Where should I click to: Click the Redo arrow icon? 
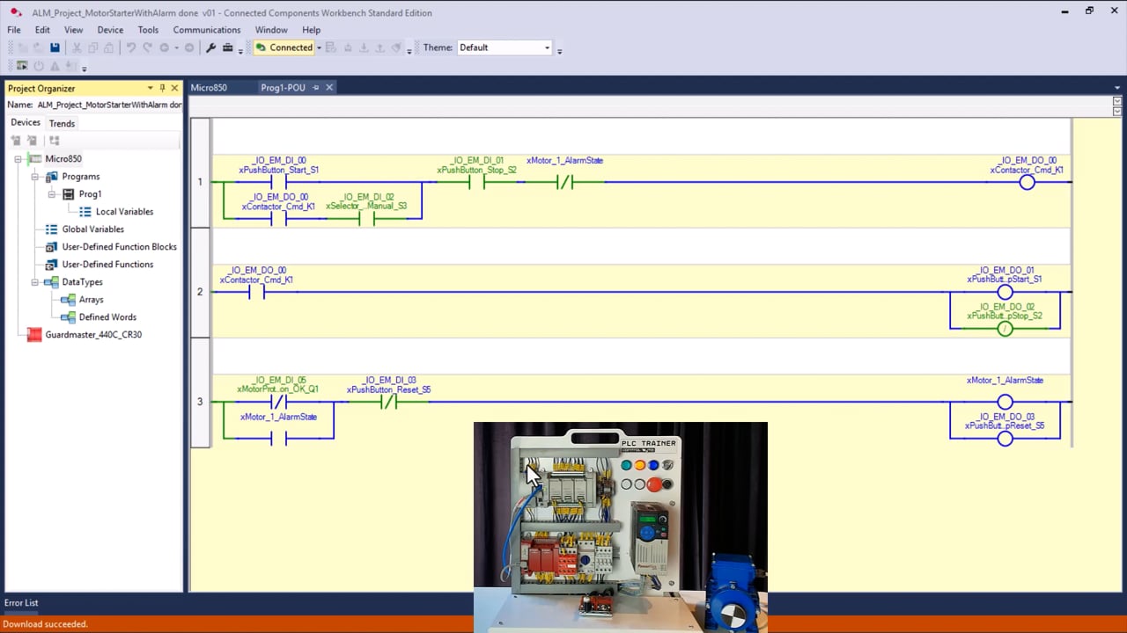pyautogui.click(x=147, y=47)
